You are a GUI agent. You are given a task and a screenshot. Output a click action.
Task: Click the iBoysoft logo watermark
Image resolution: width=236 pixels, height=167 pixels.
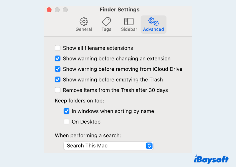[x=211, y=159]
